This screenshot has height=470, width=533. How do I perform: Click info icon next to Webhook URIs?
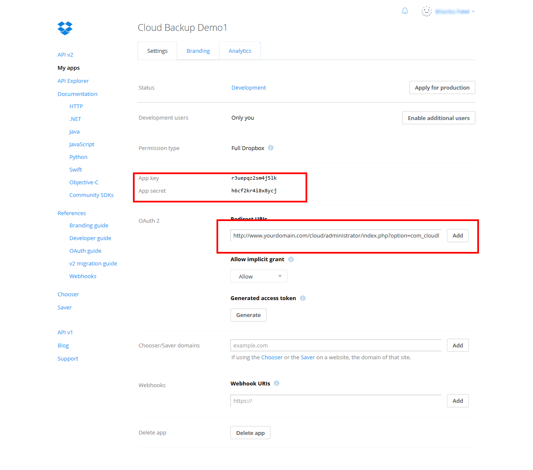[276, 383]
